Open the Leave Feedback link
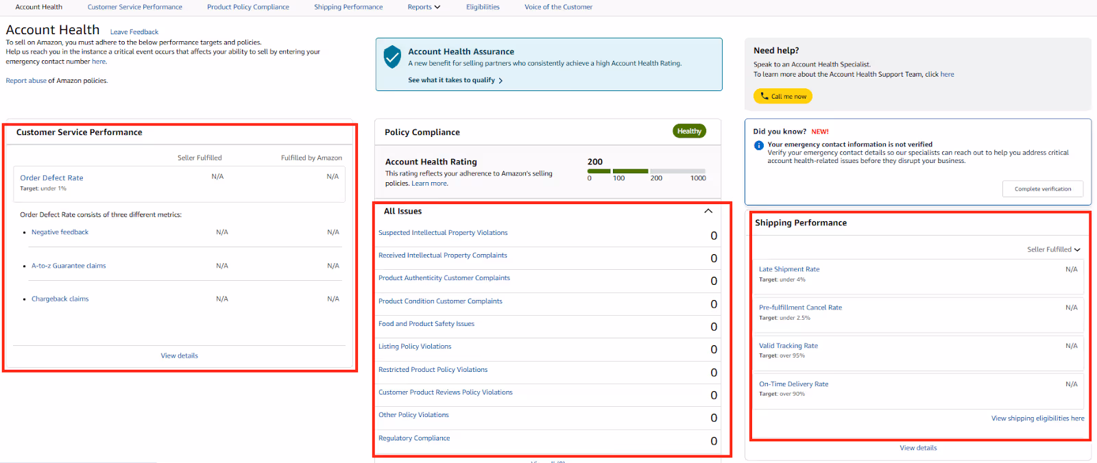Screen dimensions: 1097x463 [134, 32]
